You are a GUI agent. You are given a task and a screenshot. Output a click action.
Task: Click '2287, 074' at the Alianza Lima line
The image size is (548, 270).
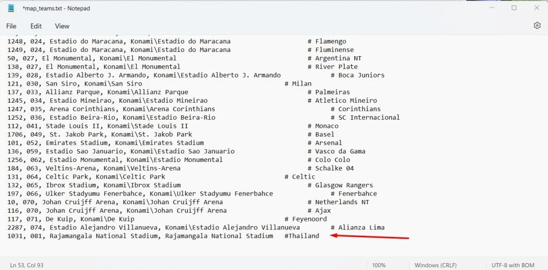click(25, 227)
